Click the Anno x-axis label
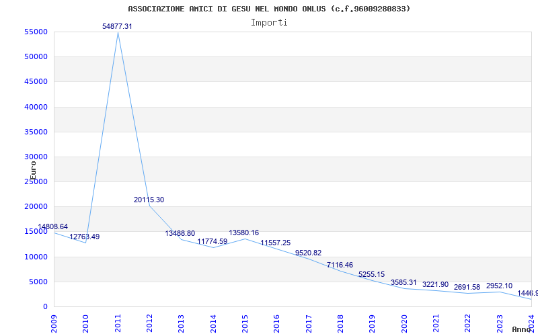 pyautogui.click(x=521, y=329)
